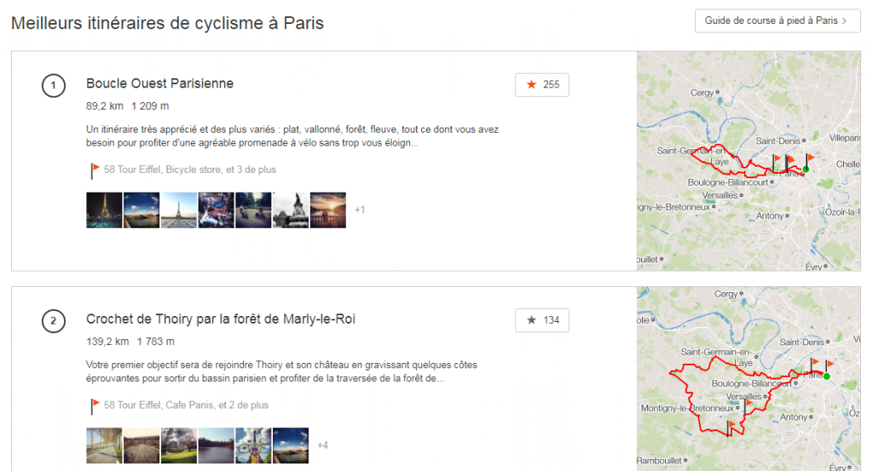The width and height of the screenshot is (873, 471).
Task: Open the sunset photo thumbnail in Boucle Ouest
Action: pos(328,210)
